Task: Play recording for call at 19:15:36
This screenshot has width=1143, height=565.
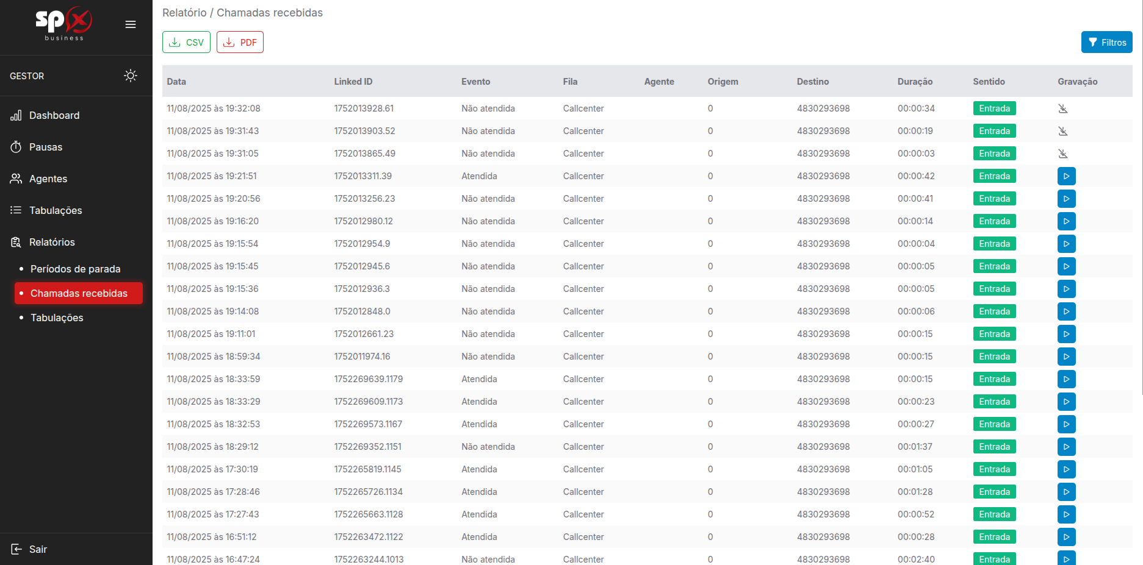Action: tap(1066, 289)
